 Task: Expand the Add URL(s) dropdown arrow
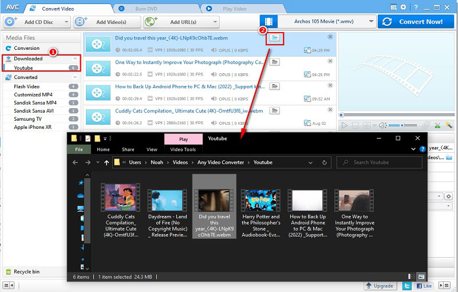click(215, 22)
